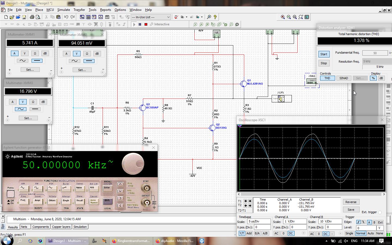Open the Channel A Scale field

pos(295,222)
